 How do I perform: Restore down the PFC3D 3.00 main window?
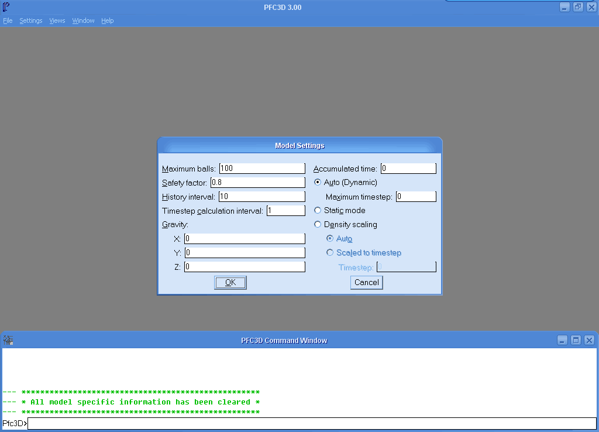coord(578,7)
